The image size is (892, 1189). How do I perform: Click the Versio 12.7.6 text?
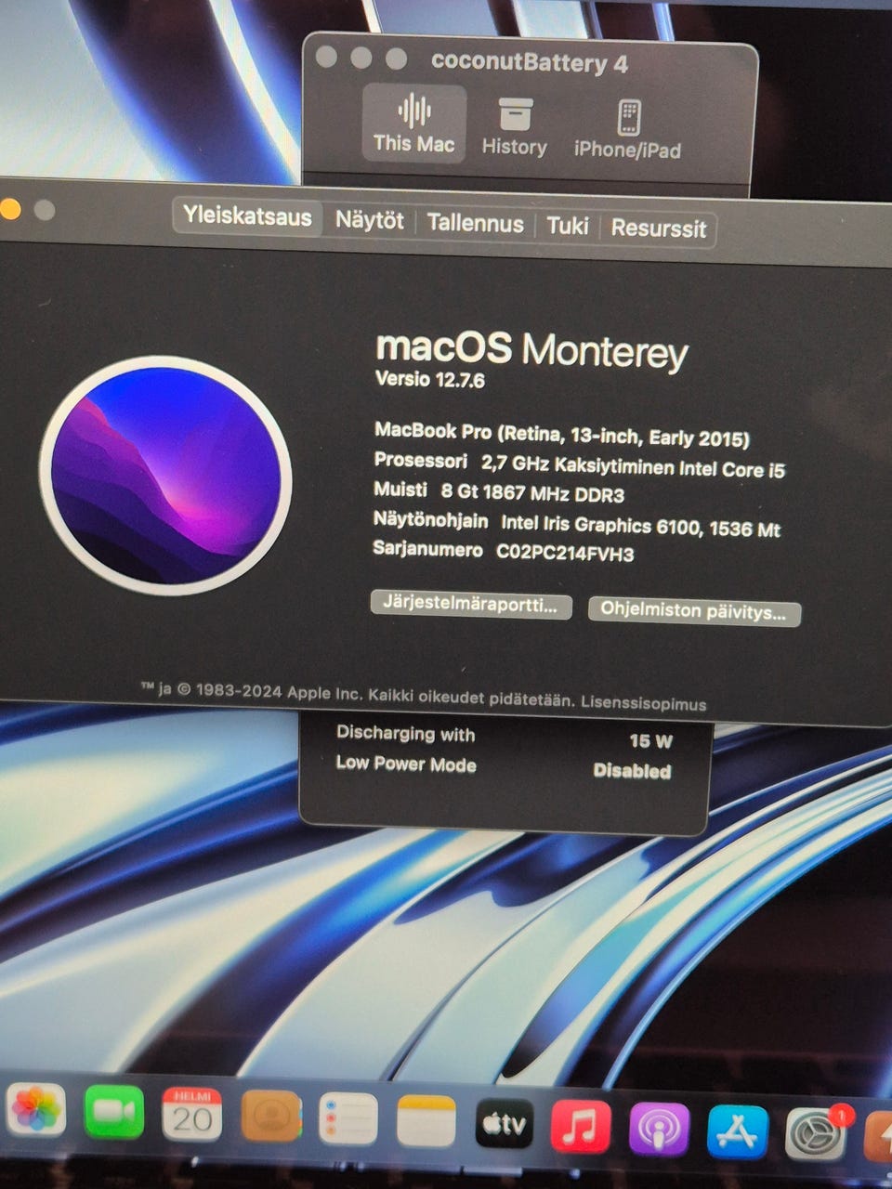tap(429, 379)
